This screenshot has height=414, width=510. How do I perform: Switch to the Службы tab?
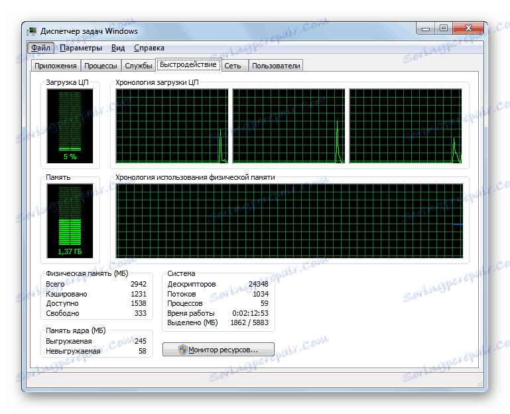139,66
